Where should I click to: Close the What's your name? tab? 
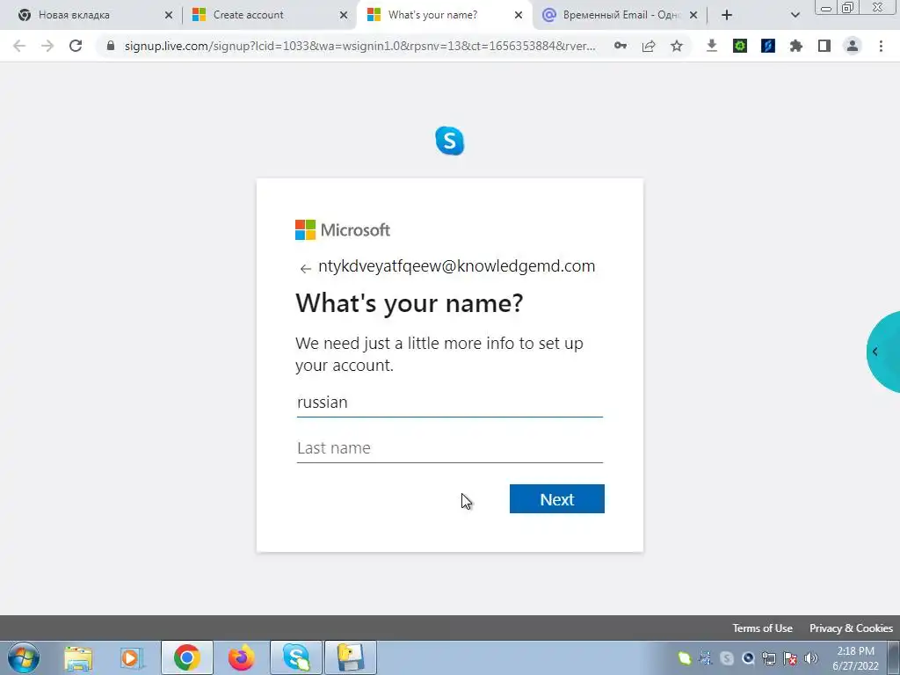click(x=519, y=15)
